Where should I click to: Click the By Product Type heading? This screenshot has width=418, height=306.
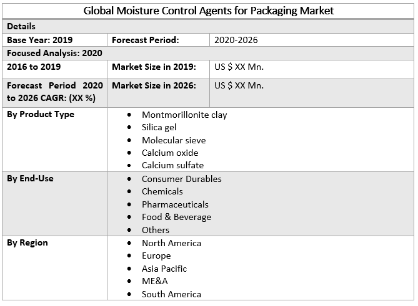(40, 115)
